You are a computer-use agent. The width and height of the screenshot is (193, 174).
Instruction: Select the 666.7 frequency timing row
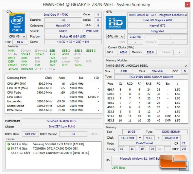click(x=147, y=90)
